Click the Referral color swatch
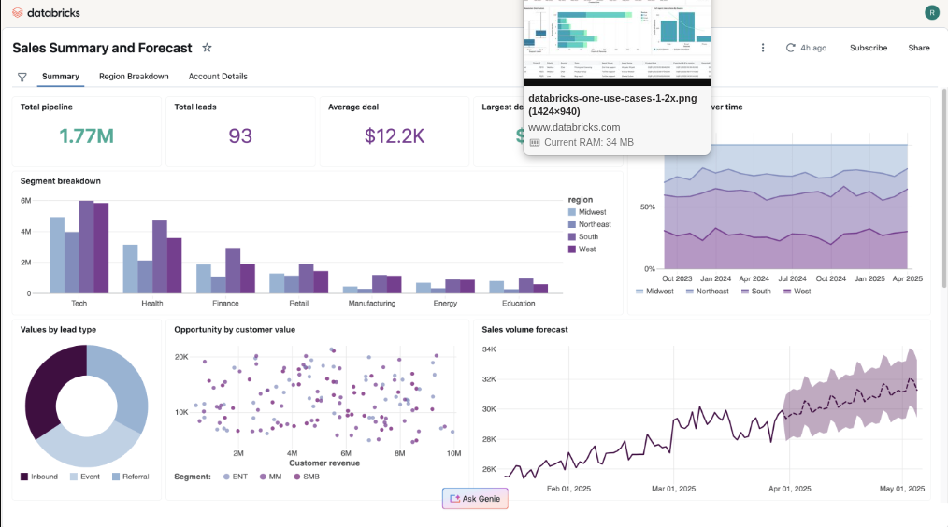This screenshot has height=527, width=948. click(x=116, y=477)
